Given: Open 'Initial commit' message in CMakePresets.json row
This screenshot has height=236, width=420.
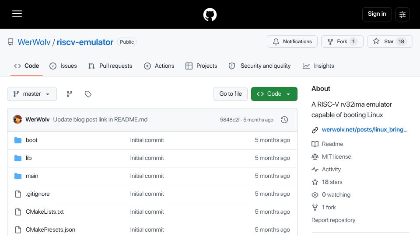Looking at the screenshot, I should pos(147,230).
